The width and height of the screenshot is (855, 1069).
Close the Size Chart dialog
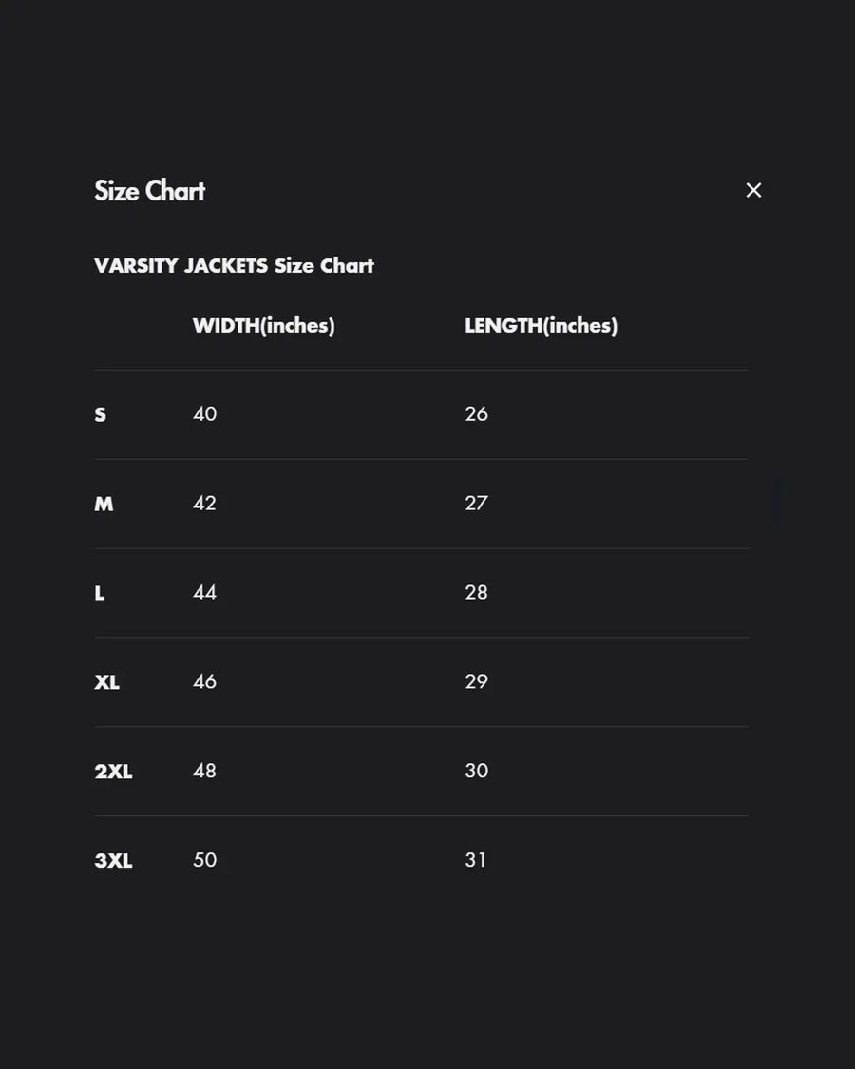753,190
